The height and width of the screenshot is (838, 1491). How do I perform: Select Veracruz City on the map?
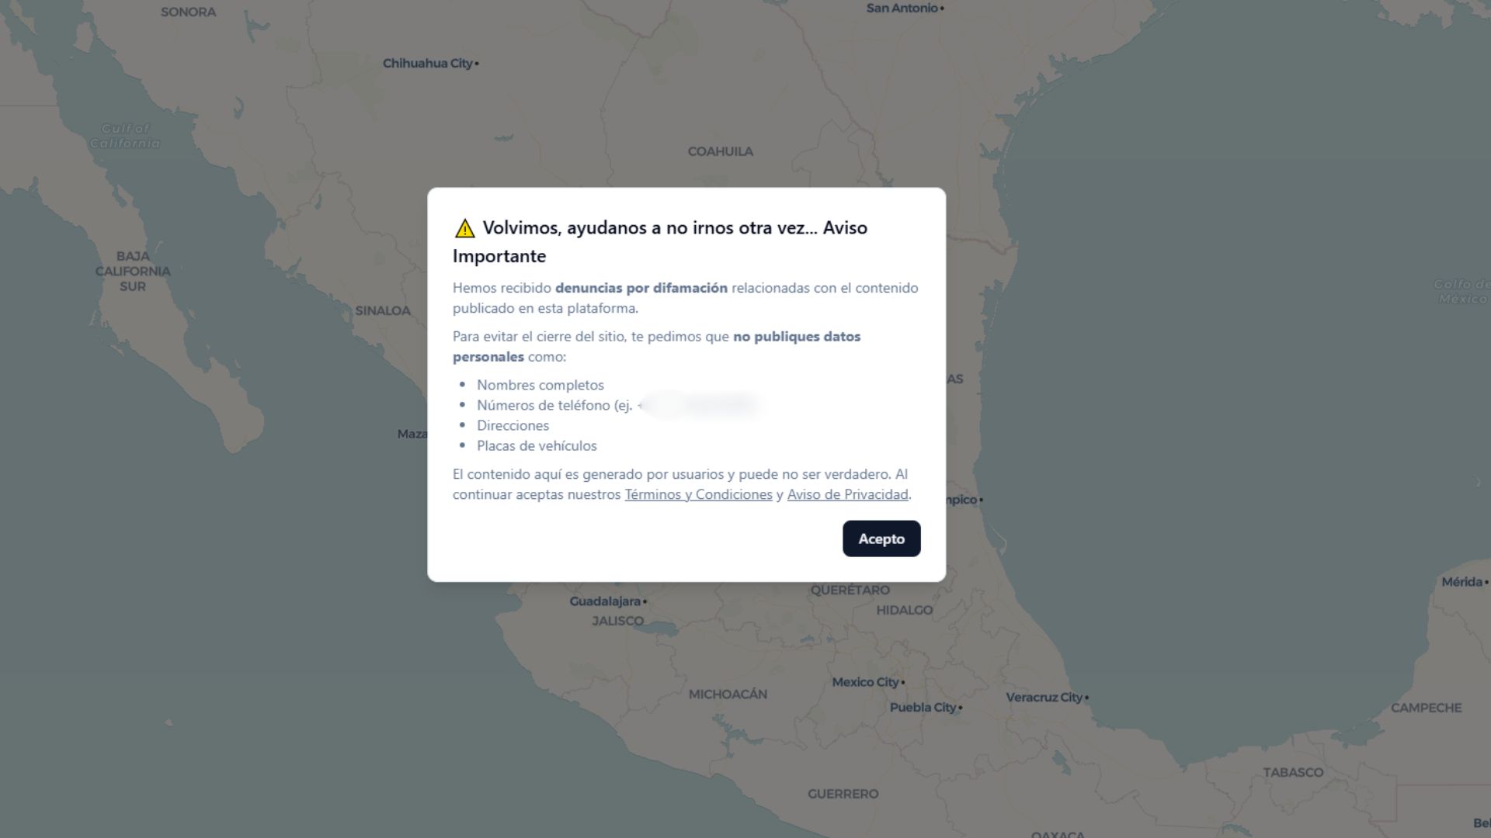point(1044,697)
